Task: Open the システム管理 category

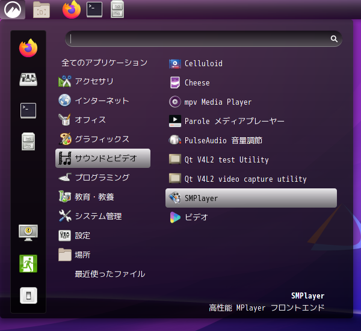Action: coord(103,216)
